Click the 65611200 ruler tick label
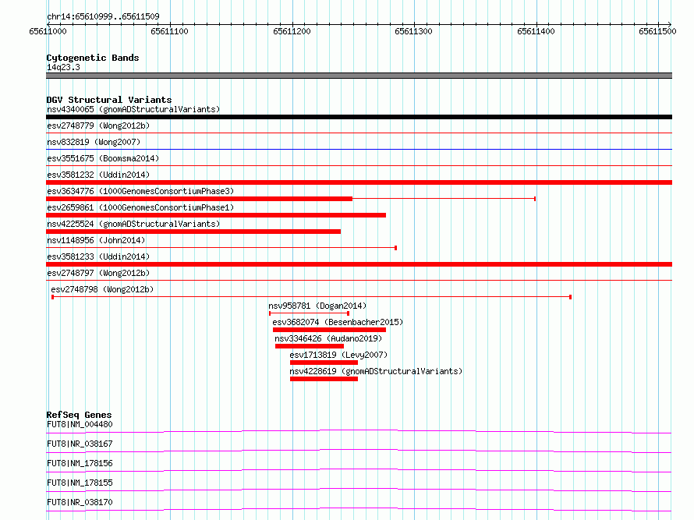The height and width of the screenshot is (520, 694). tap(292, 31)
